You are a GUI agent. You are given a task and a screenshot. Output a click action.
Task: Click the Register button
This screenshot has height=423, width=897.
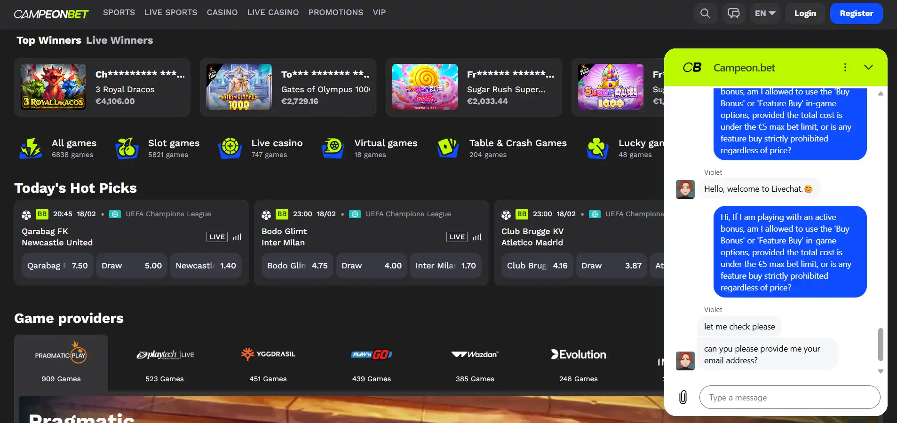point(856,13)
